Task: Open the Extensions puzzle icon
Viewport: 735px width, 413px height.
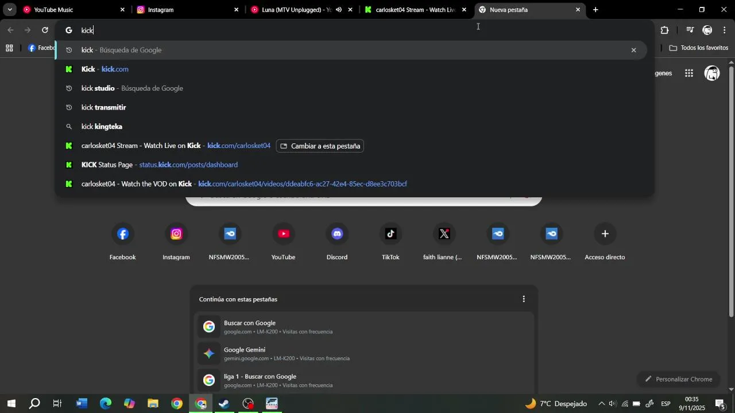Action: coord(664,30)
